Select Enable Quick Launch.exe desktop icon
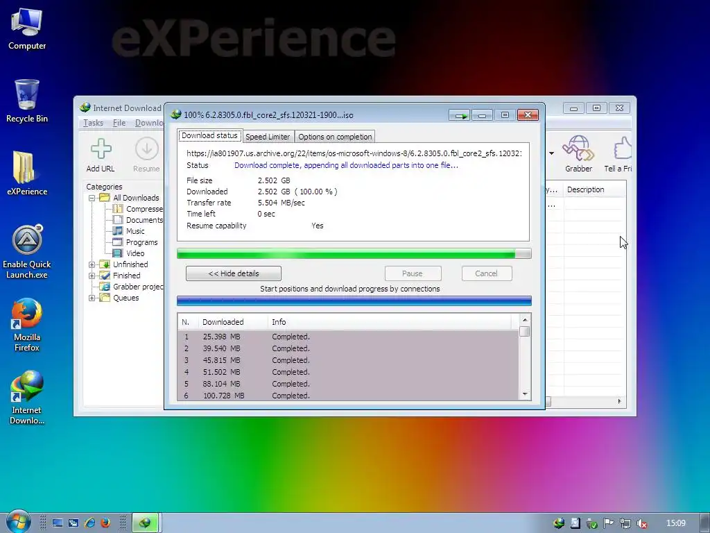 coord(27,252)
